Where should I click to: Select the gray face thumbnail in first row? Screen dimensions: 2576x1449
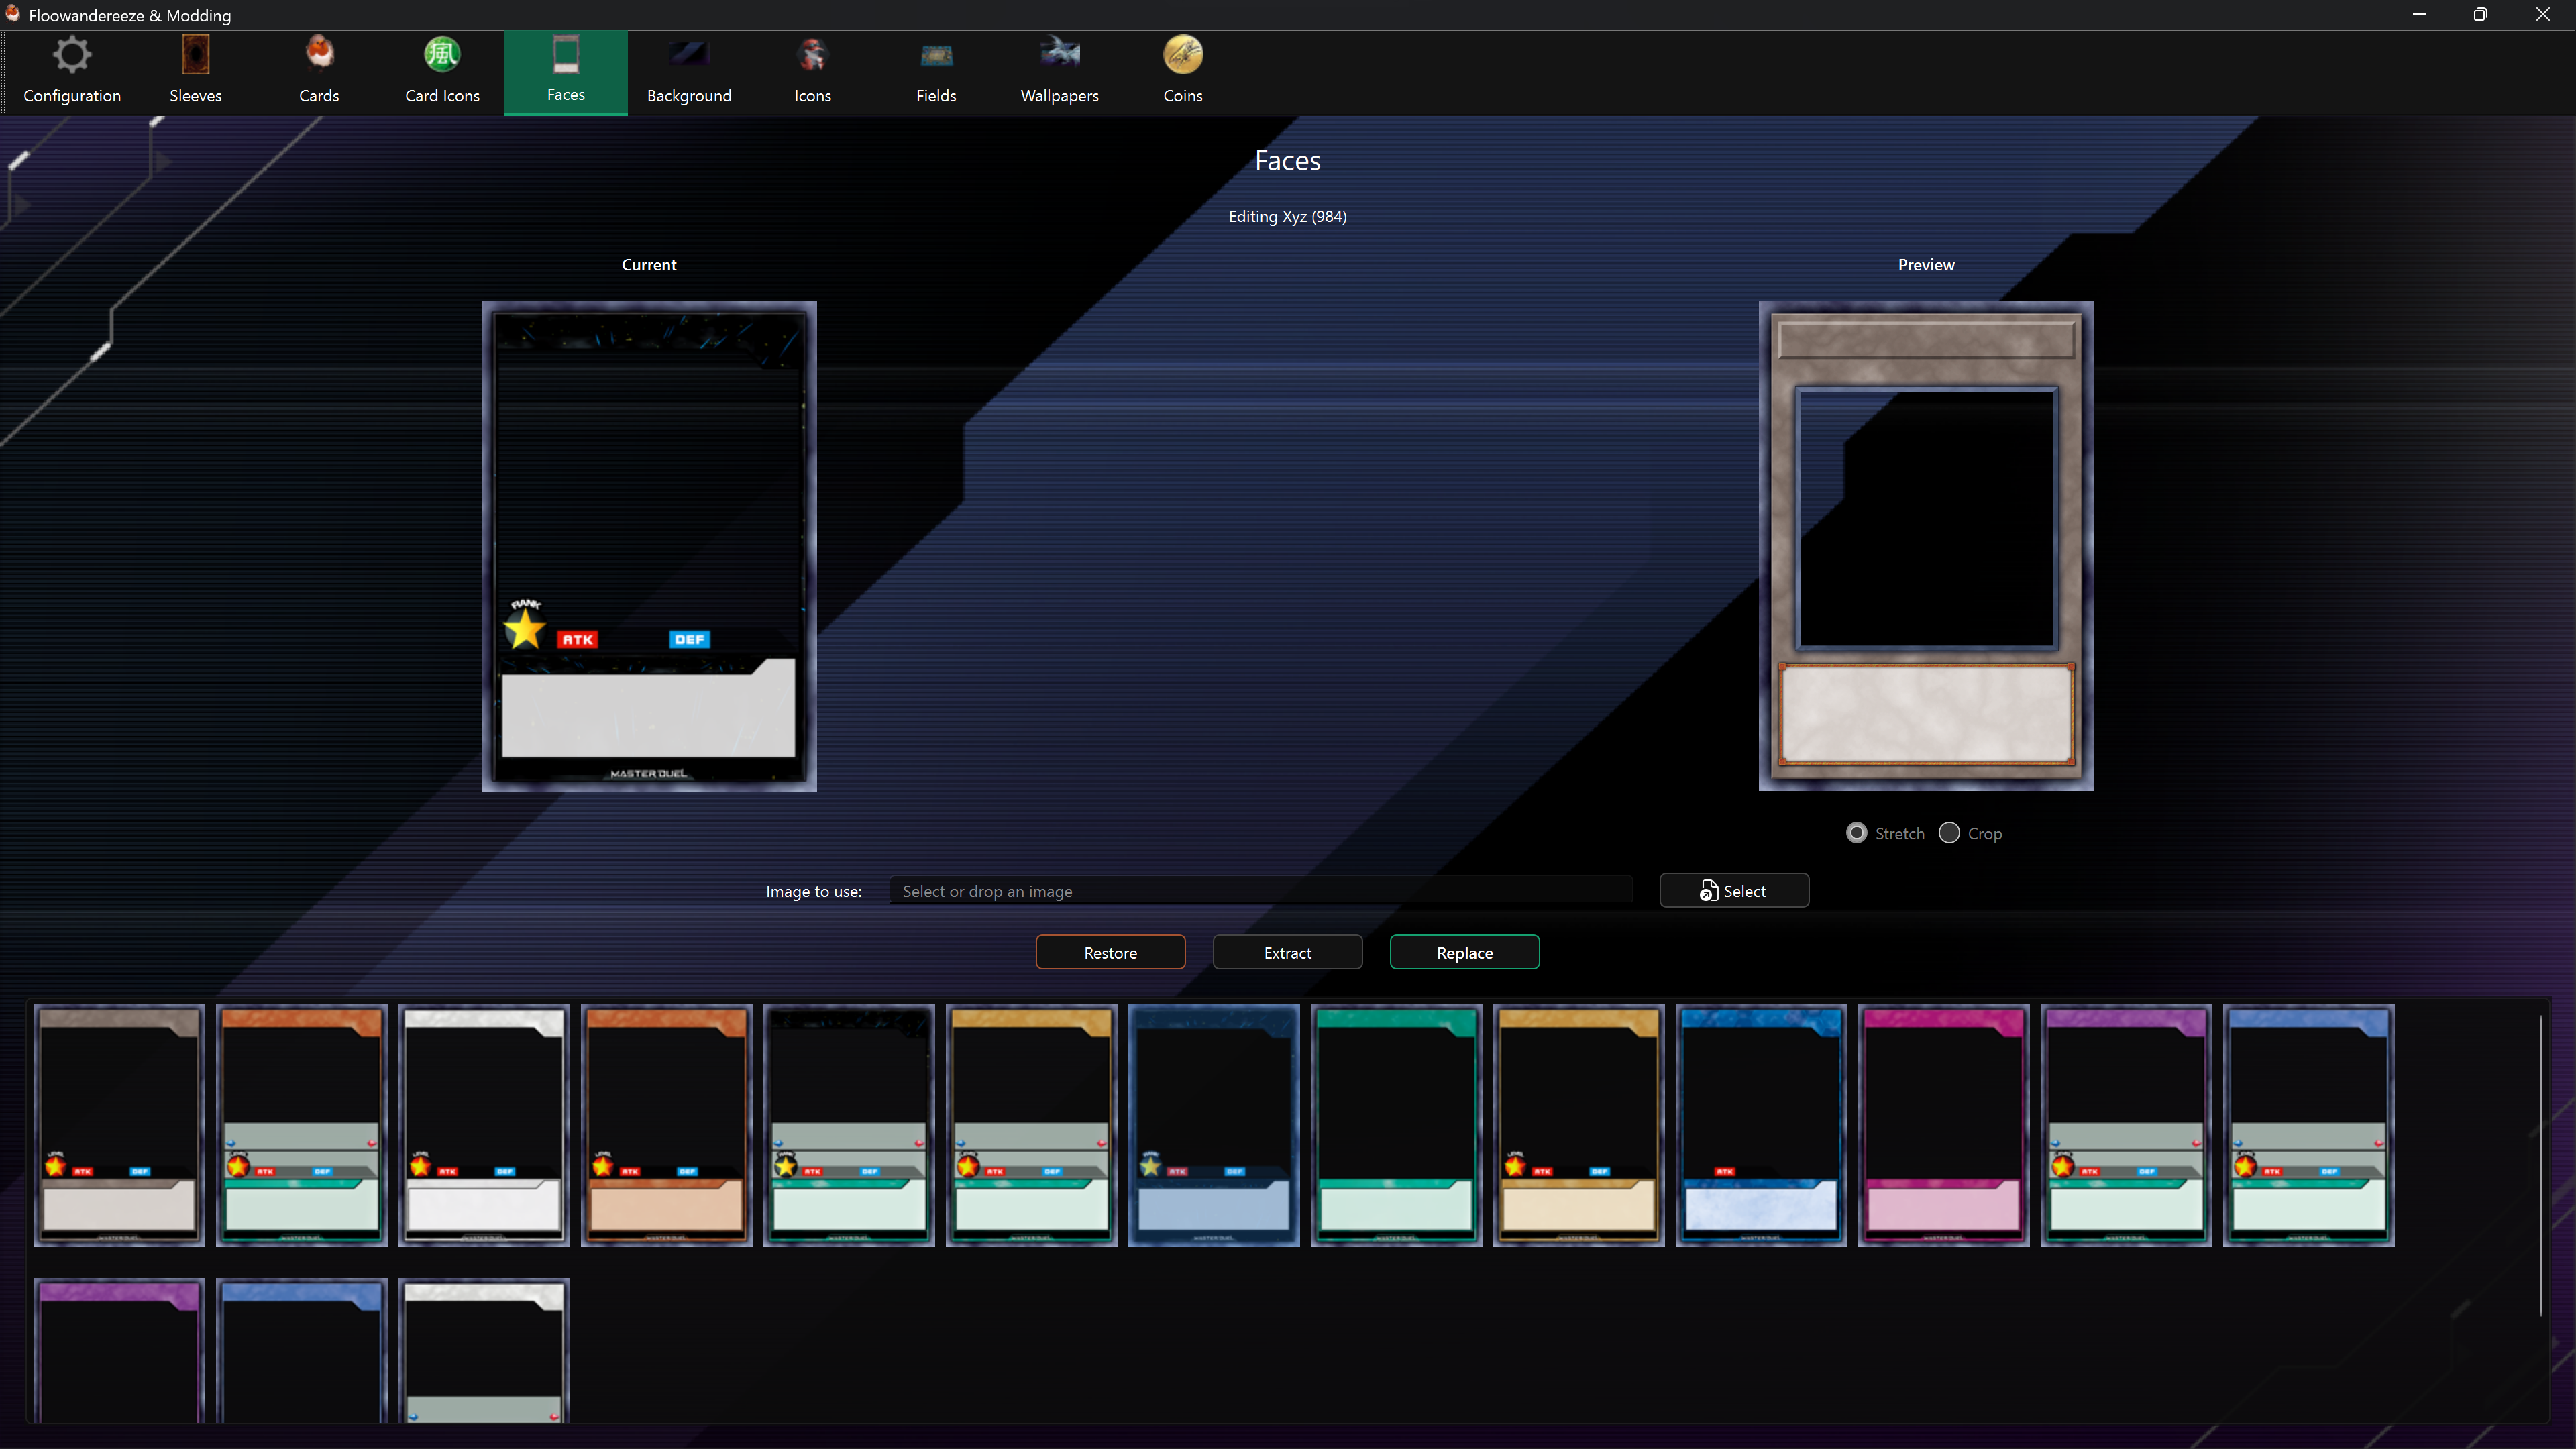click(x=119, y=1126)
